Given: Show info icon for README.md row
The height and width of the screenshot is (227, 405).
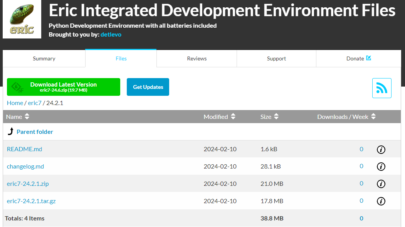Looking at the screenshot, I should (x=381, y=149).
